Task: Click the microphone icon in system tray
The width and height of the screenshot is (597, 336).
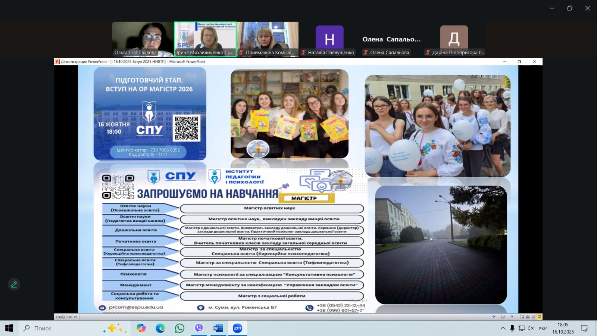Action: pyautogui.click(x=512, y=328)
